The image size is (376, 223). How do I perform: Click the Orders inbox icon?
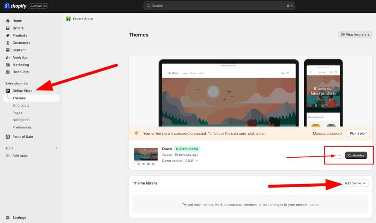[8, 28]
